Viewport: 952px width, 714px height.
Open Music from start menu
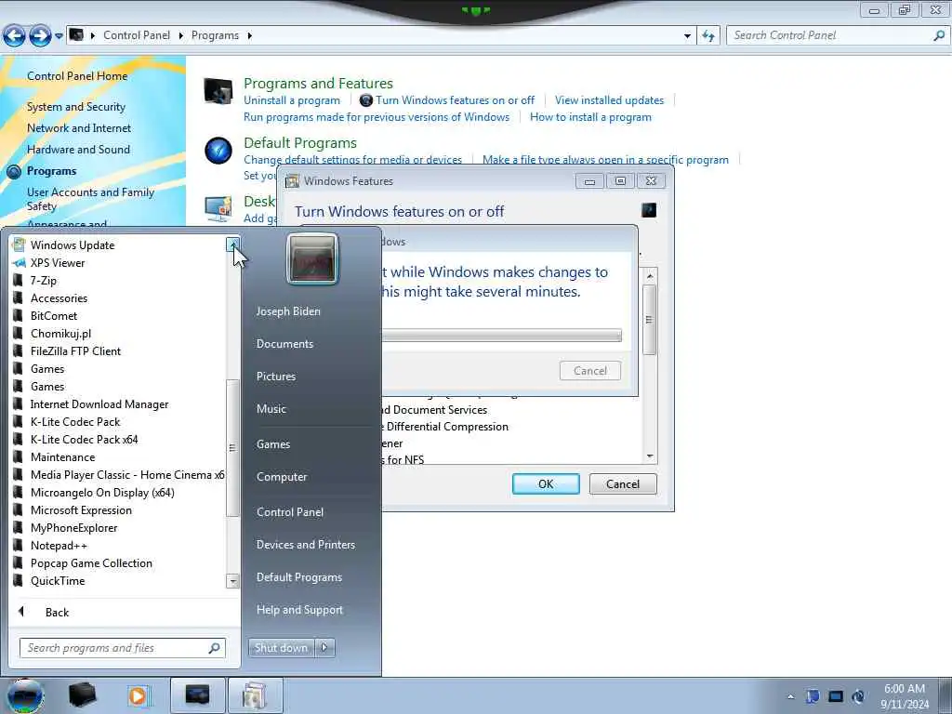pos(271,409)
